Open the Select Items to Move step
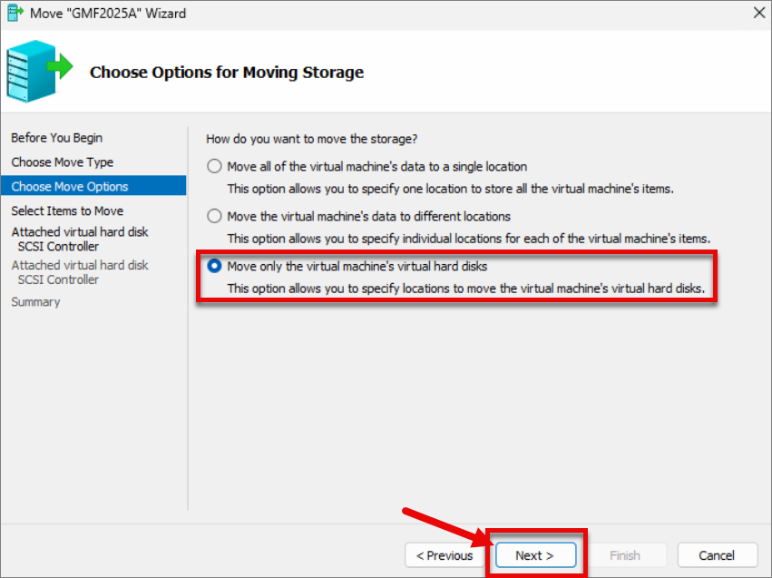Image resolution: width=772 pixels, height=578 pixels. click(x=67, y=211)
